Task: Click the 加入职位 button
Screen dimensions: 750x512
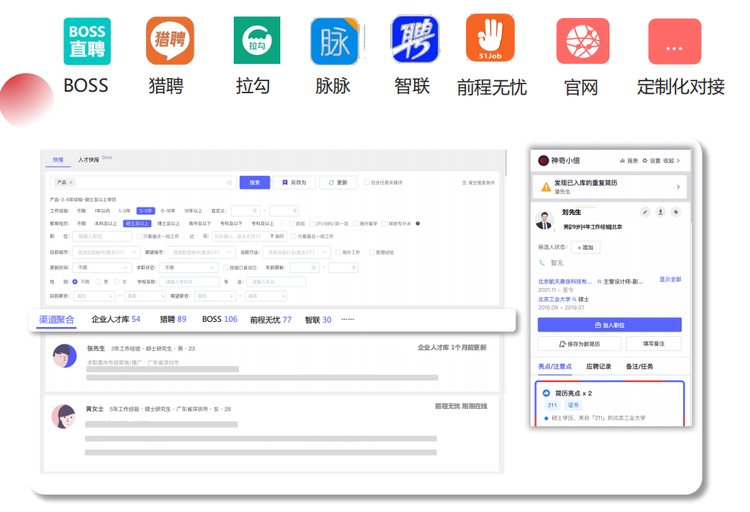Action: coord(609,325)
